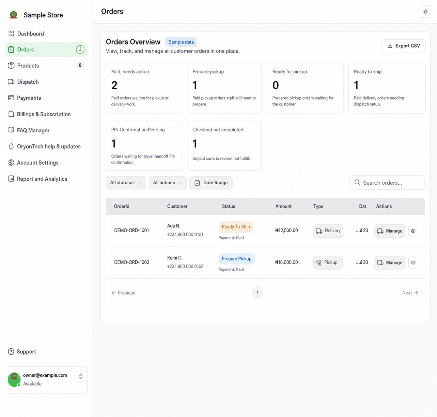Click customer name Ada N.

(174, 226)
